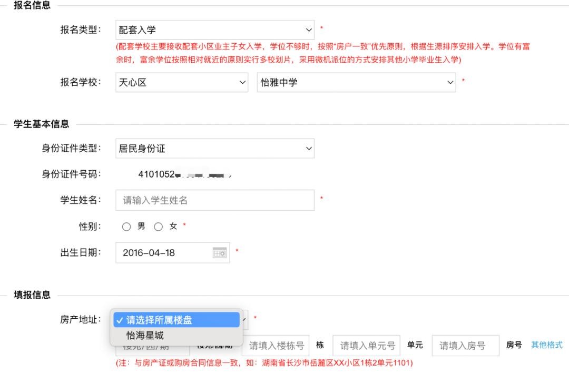Open the calendar picker icon for 出生日期

point(220,253)
